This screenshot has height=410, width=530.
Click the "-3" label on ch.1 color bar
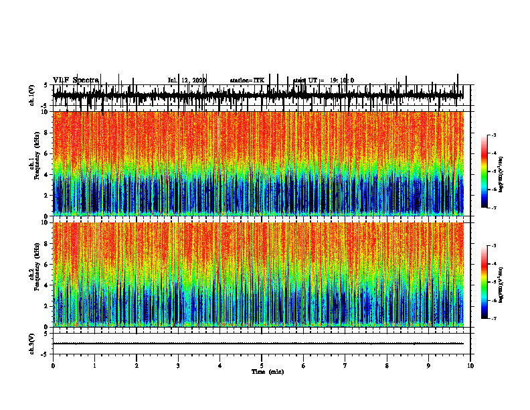(x=493, y=135)
